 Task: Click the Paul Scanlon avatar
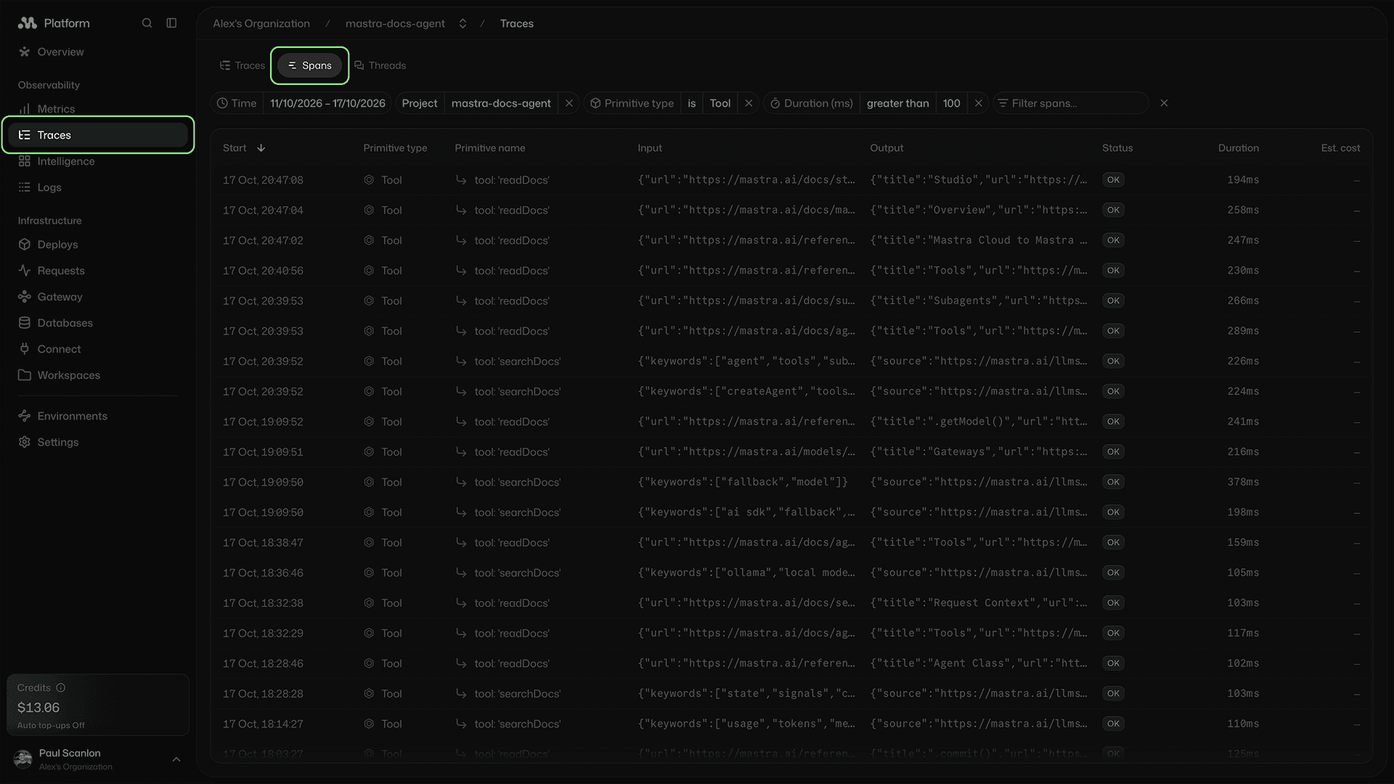(23, 759)
